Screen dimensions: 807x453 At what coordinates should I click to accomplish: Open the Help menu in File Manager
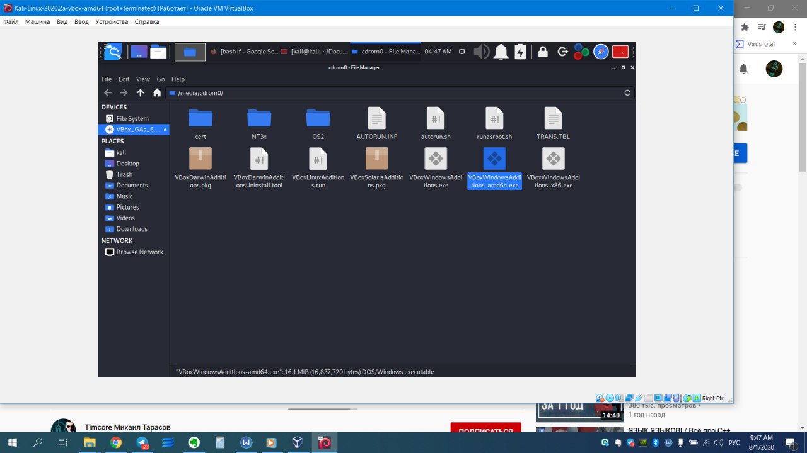178,79
